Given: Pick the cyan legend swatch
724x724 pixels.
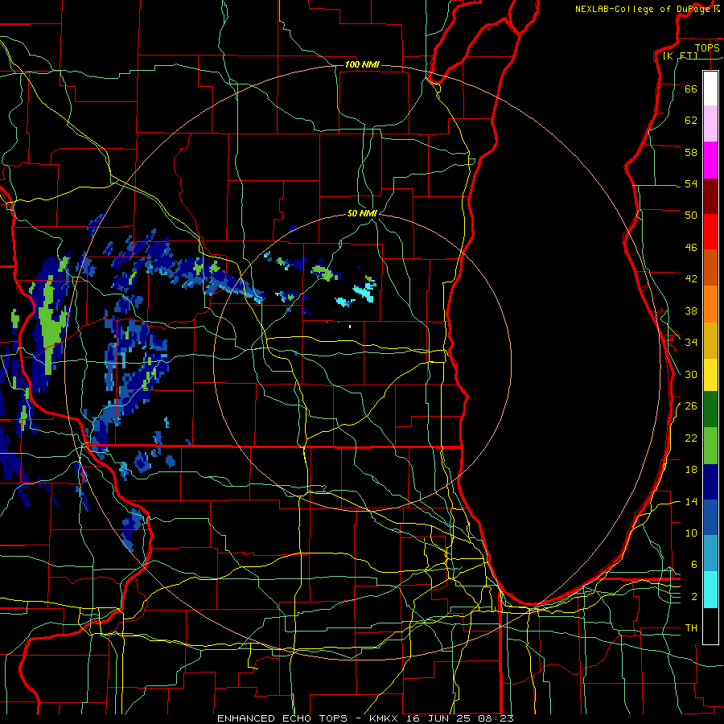Looking at the screenshot, I should pos(710,590).
